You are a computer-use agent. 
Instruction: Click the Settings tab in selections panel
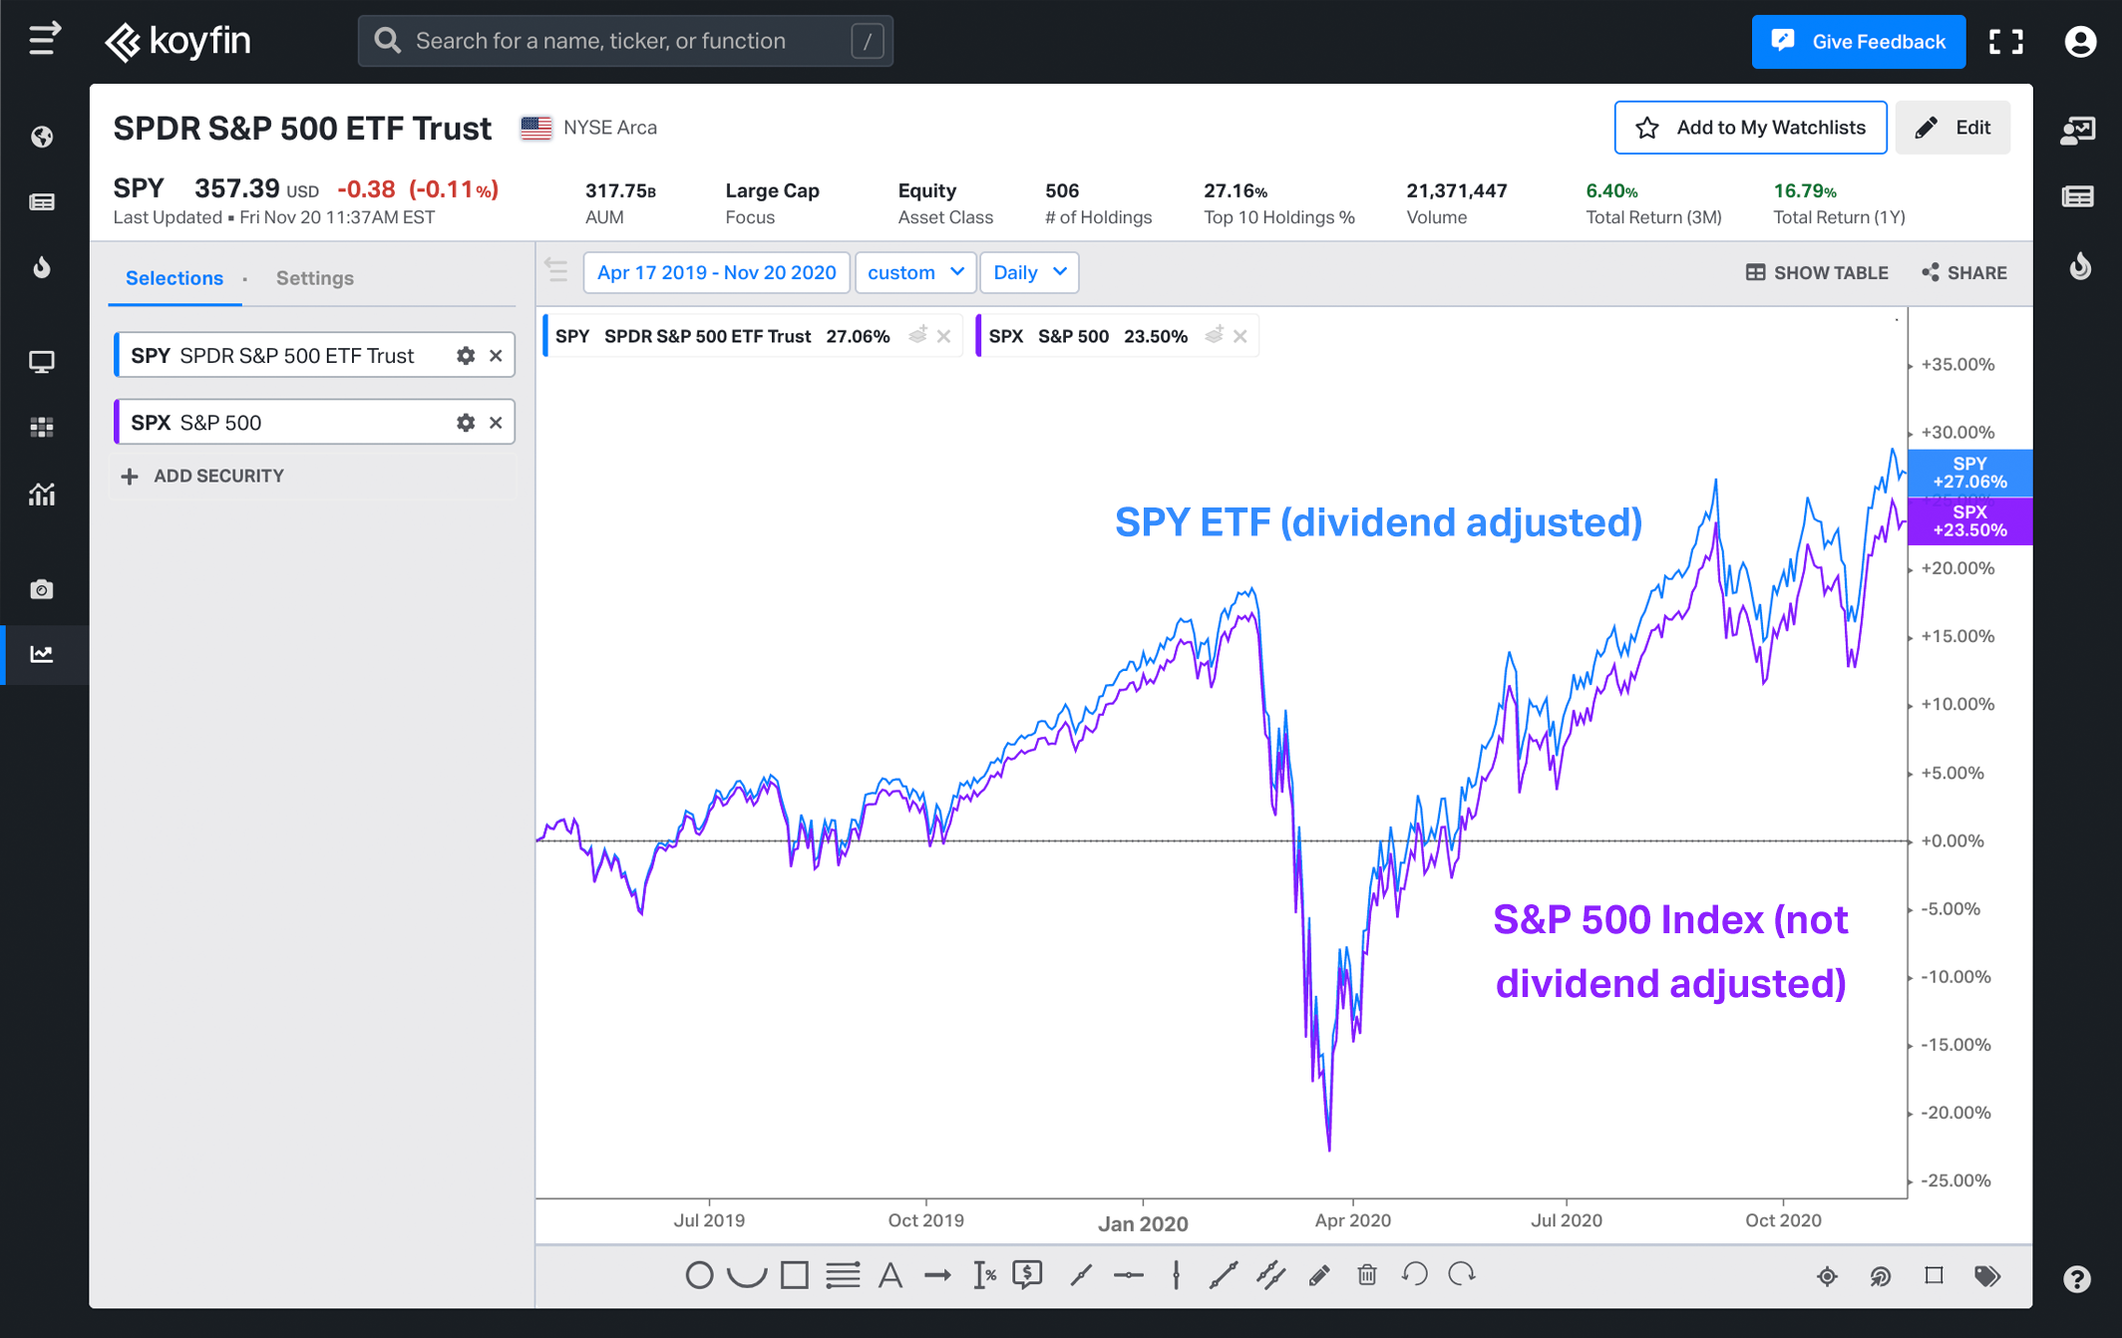click(314, 279)
